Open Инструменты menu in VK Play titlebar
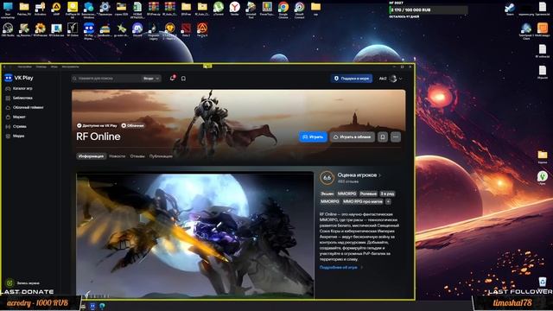Viewport: 553px width, 311px height. (x=70, y=67)
